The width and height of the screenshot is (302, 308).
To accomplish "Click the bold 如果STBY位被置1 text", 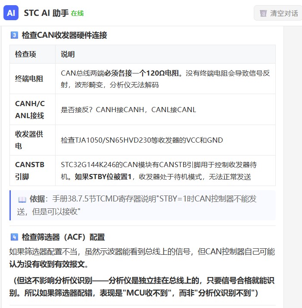I will pyautogui.click(x=103, y=177).
